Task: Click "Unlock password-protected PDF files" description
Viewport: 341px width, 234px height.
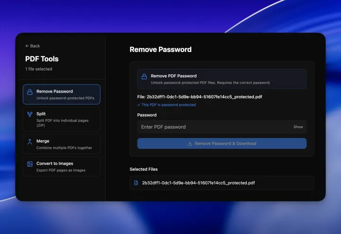Action: tap(210, 83)
